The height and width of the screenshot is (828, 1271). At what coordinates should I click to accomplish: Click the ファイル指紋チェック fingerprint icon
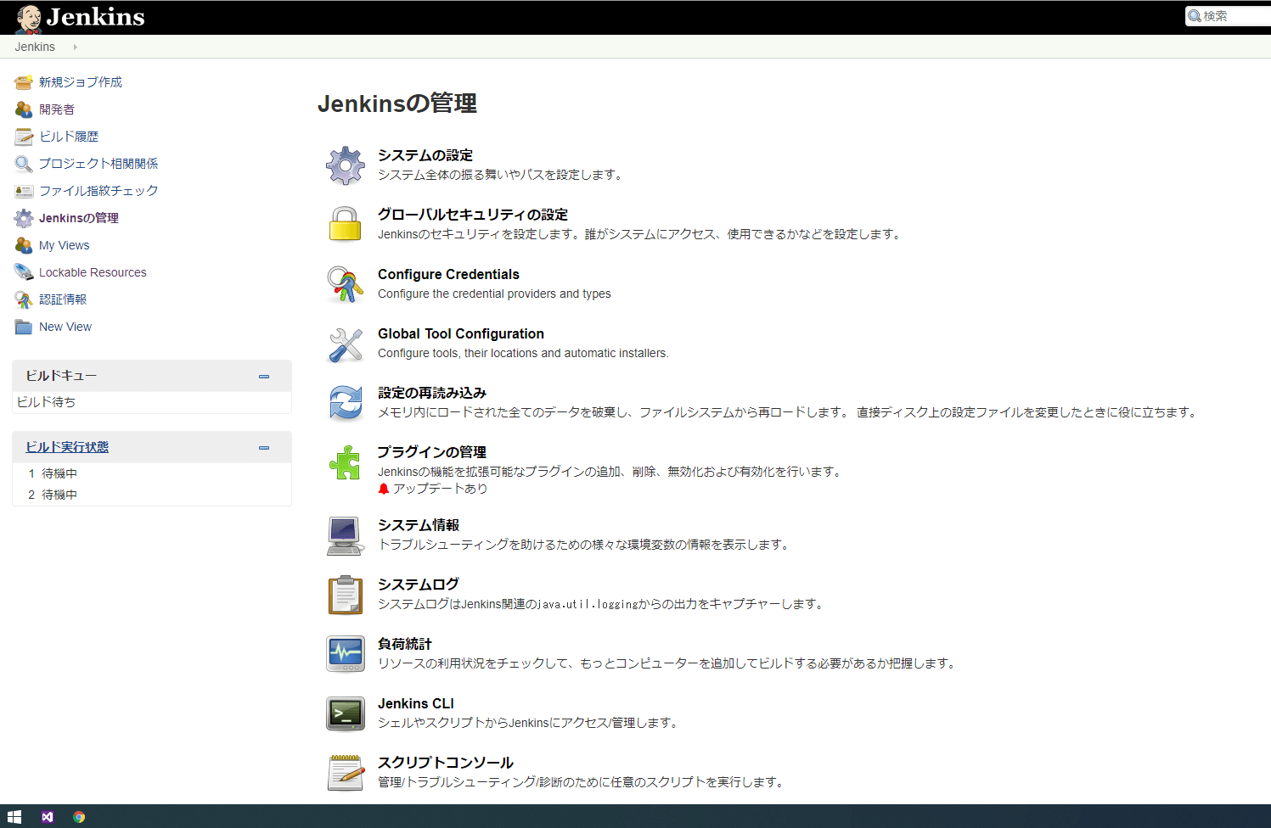coord(24,191)
